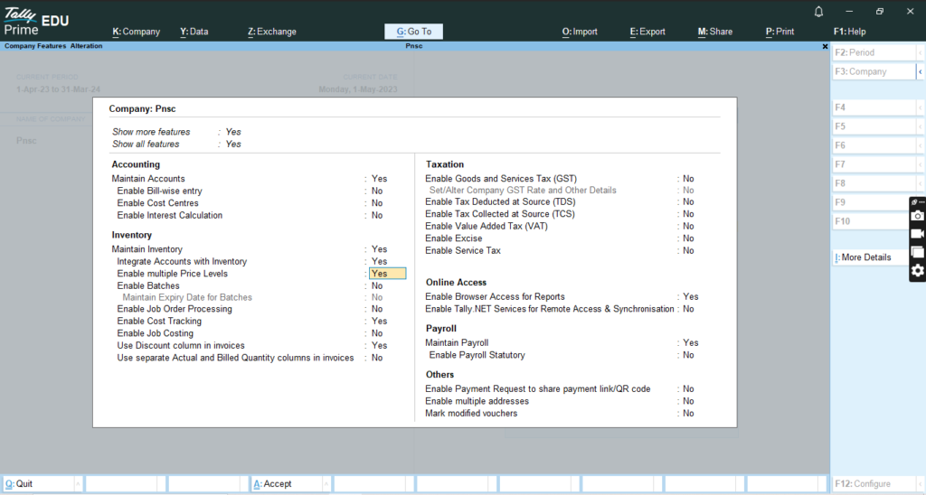Click the F3: Company button
This screenshot has width=926, height=495.
tap(874, 71)
